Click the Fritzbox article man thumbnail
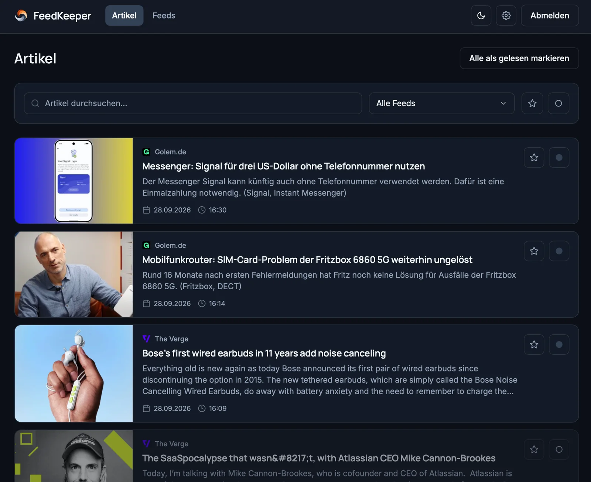 pos(74,274)
